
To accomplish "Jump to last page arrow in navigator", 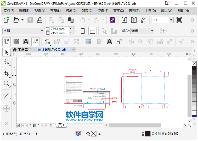I will coord(47,126).
